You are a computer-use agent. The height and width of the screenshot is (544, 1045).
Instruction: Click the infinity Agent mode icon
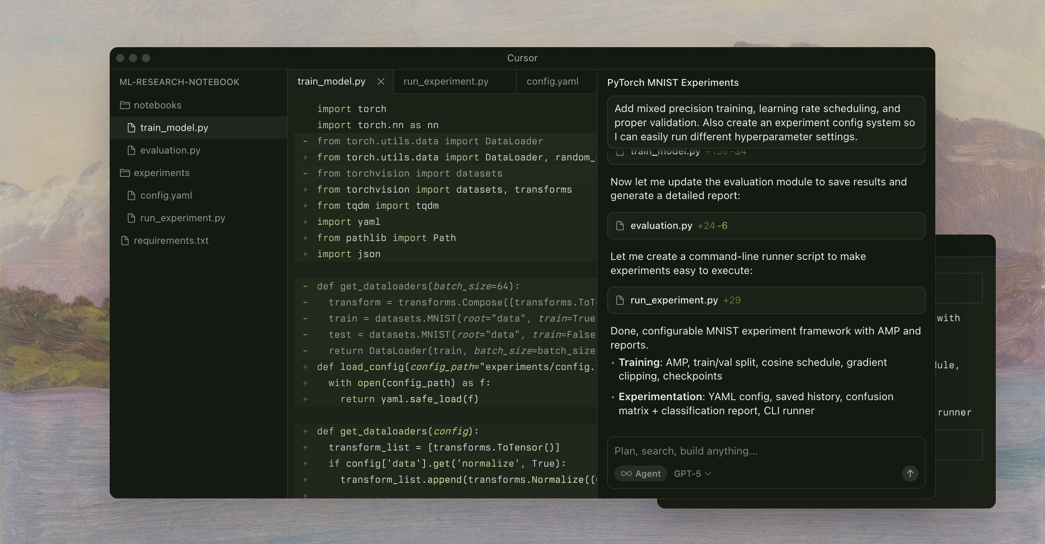(626, 473)
